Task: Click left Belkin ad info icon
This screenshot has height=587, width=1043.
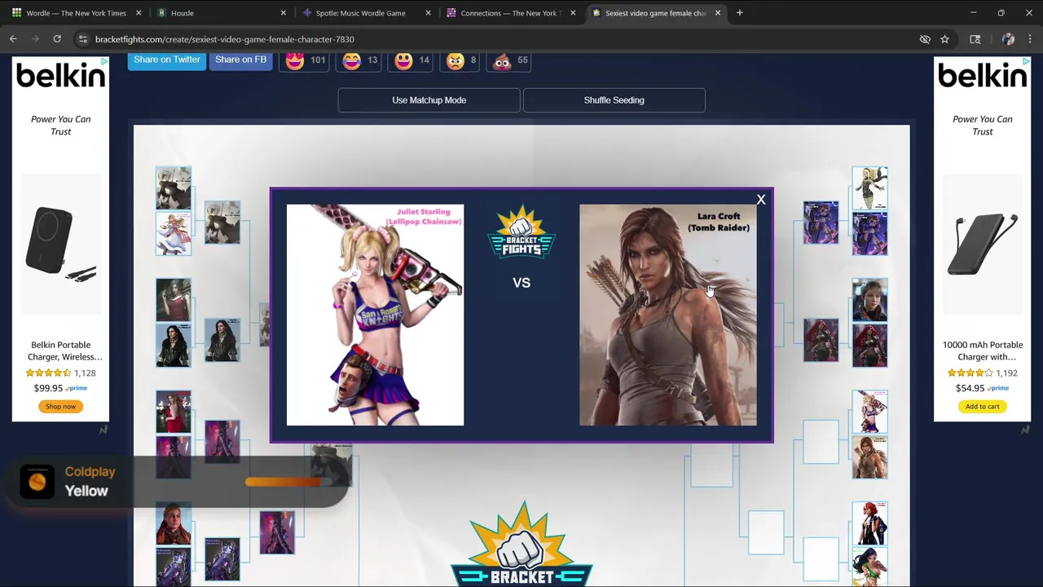Action: click(x=104, y=62)
